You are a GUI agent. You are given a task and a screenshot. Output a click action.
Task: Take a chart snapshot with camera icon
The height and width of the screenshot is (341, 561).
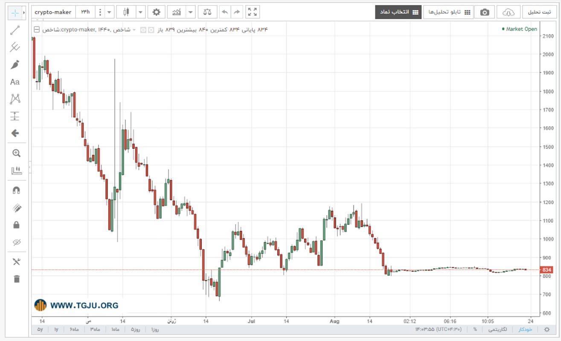click(x=485, y=12)
